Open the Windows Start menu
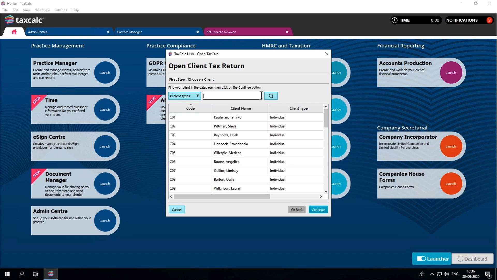Viewport: 497px width, 280px height. [x=7, y=274]
